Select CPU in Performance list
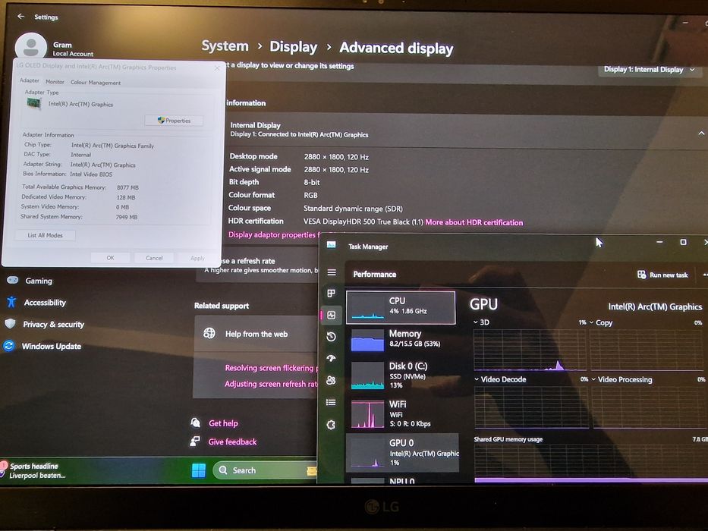The width and height of the screenshot is (708, 531). click(401, 307)
